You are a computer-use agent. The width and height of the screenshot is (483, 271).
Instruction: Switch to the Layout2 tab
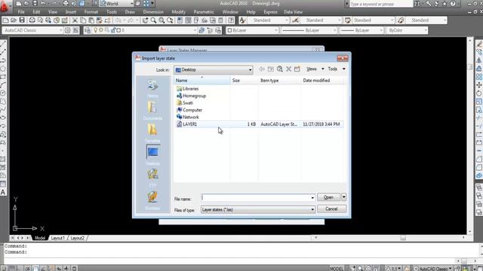[x=77, y=238]
